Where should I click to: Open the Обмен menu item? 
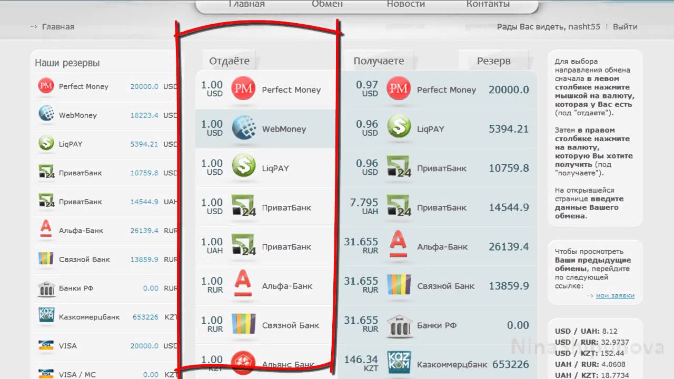click(327, 4)
